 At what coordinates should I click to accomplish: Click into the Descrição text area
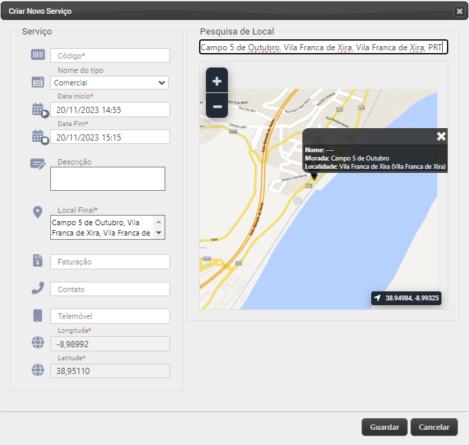pyautogui.click(x=107, y=178)
